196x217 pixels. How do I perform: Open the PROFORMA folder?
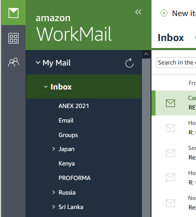tap(74, 178)
